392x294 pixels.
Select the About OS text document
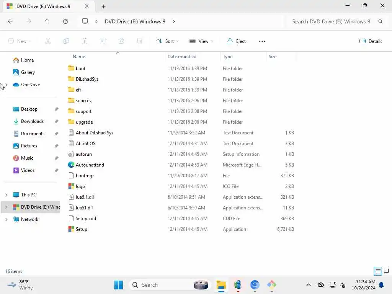82,144
